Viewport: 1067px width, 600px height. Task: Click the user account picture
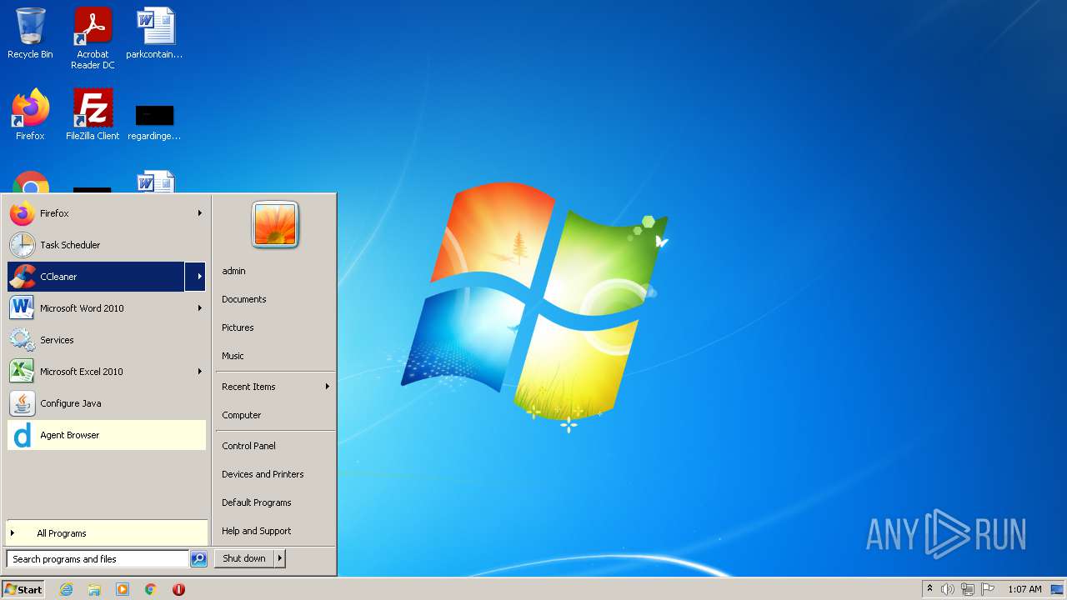click(275, 225)
